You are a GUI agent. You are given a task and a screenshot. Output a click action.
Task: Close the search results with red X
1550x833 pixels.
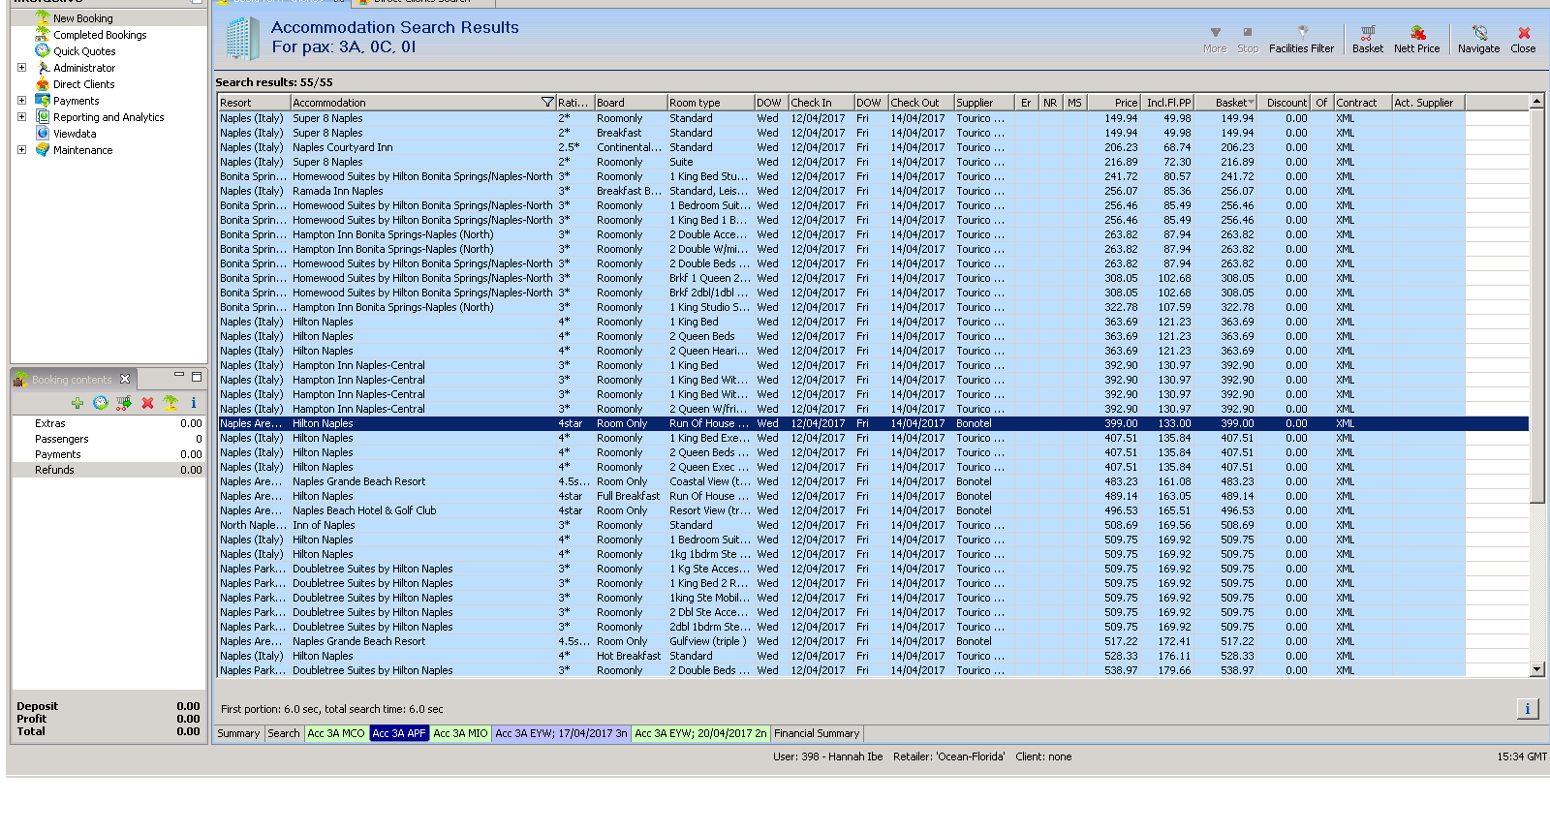(1524, 33)
